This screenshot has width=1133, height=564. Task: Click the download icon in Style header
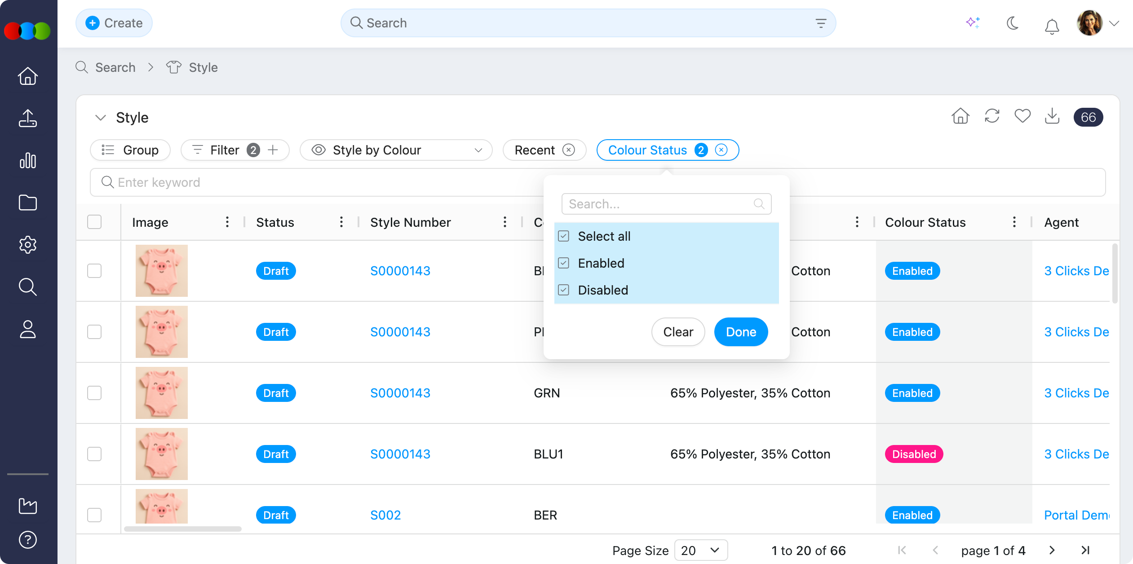tap(1052, 116)
